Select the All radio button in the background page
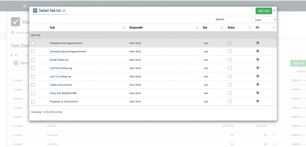Image resolution: width=306 pixels, height=147 pixels. pos(12,55)
